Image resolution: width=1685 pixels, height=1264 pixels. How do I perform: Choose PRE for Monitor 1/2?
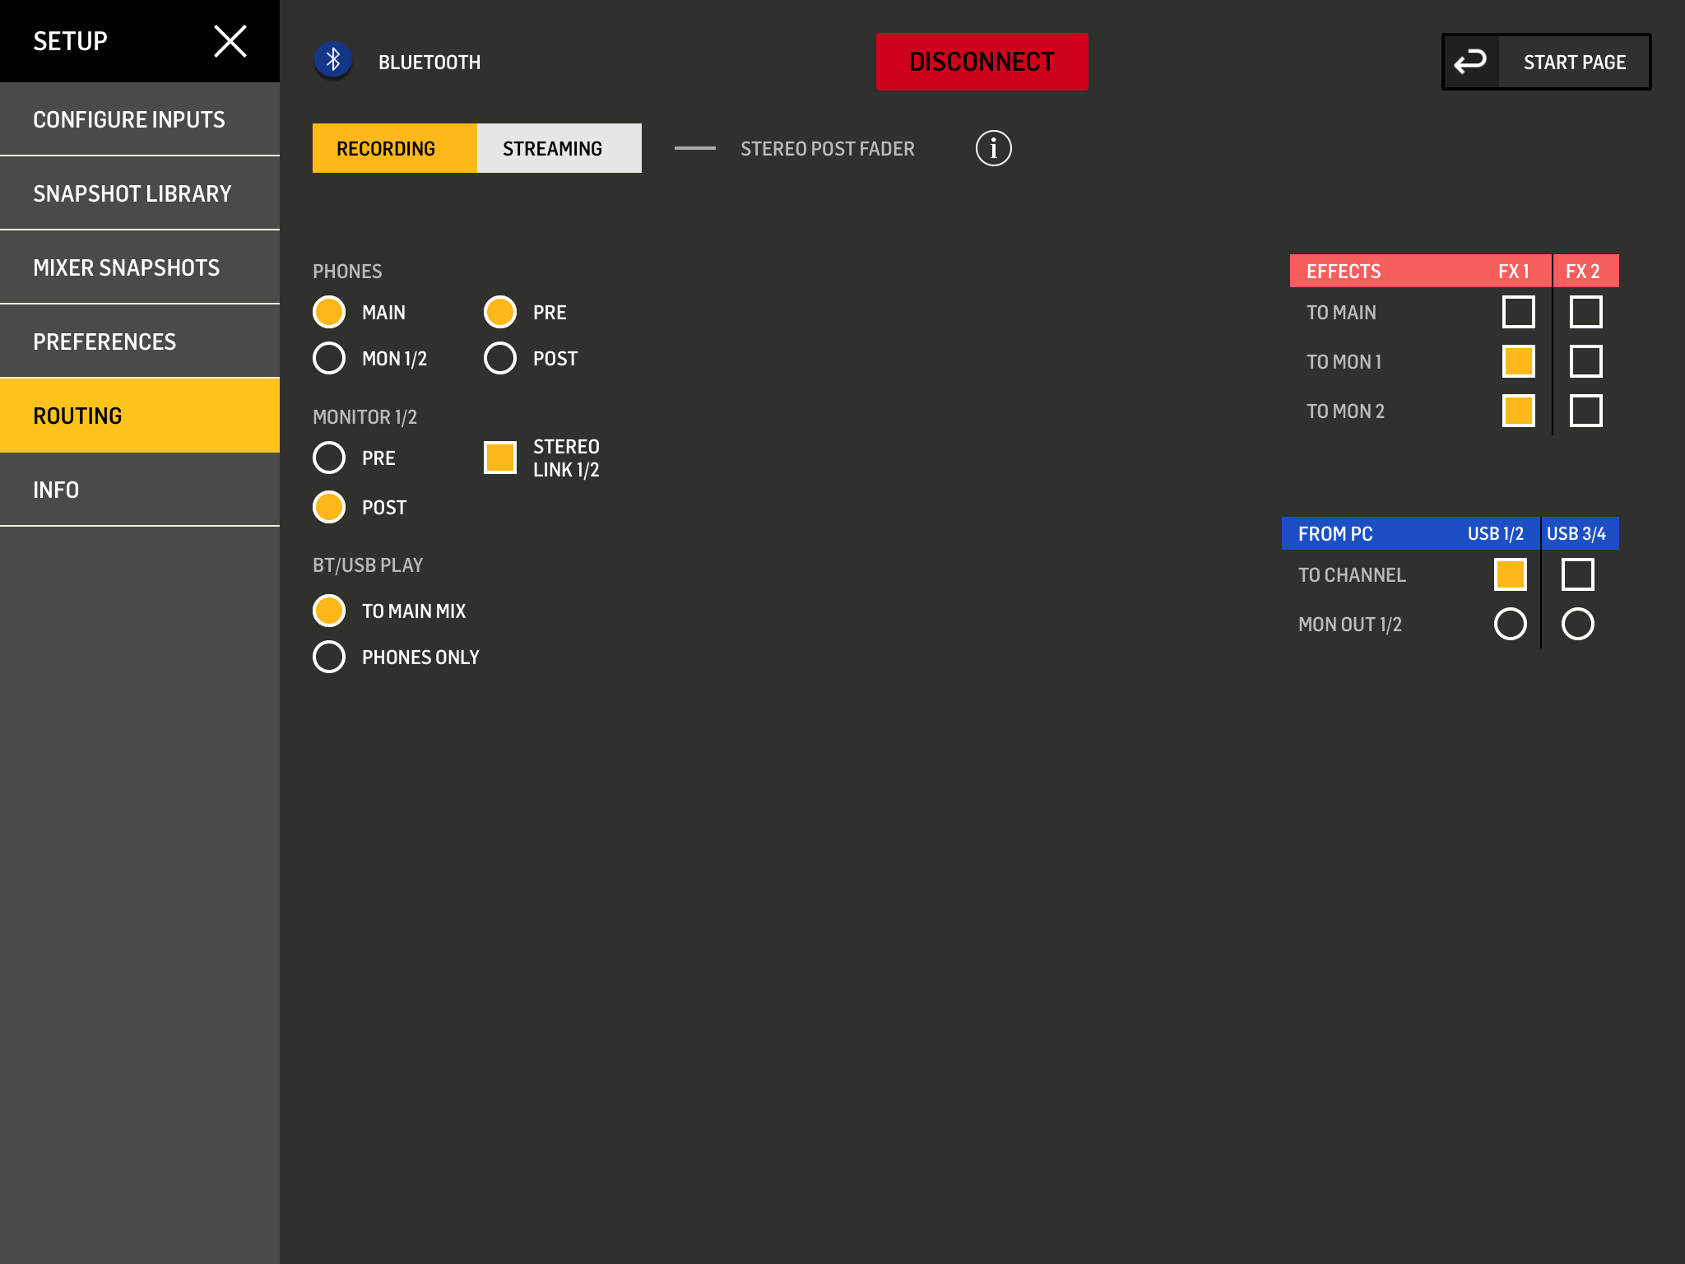(329, 458)
